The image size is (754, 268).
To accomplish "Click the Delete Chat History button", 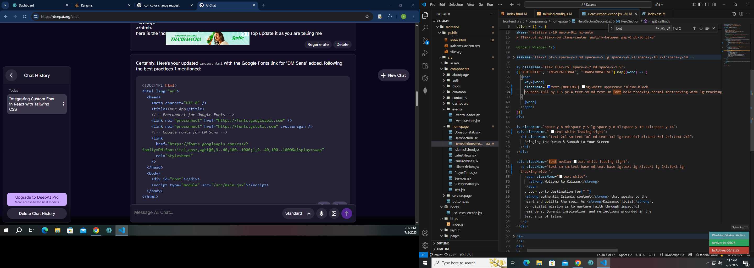I will pos(37,214).
